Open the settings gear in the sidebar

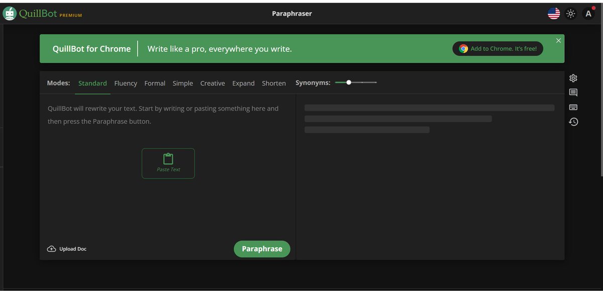click(573, 78)
